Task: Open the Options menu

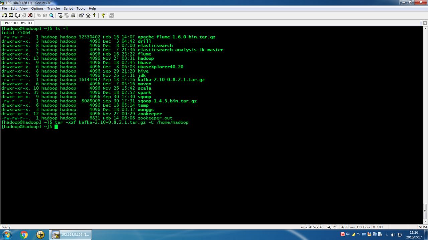Action: tap(37, 8)
